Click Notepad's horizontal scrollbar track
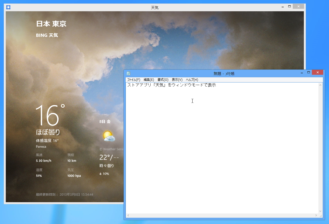Screen dimensions: 329x224 click(222, 215)
